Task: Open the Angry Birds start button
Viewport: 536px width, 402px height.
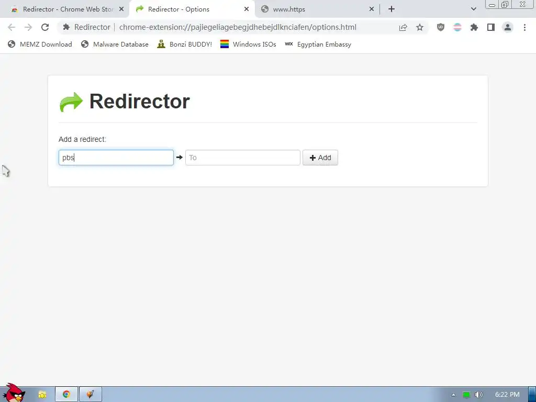Action: [14, 393]
